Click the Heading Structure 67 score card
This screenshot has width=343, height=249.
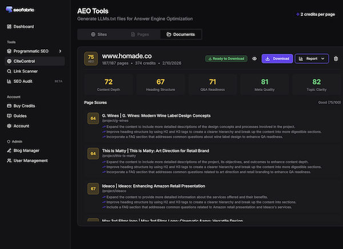point(161,85)
